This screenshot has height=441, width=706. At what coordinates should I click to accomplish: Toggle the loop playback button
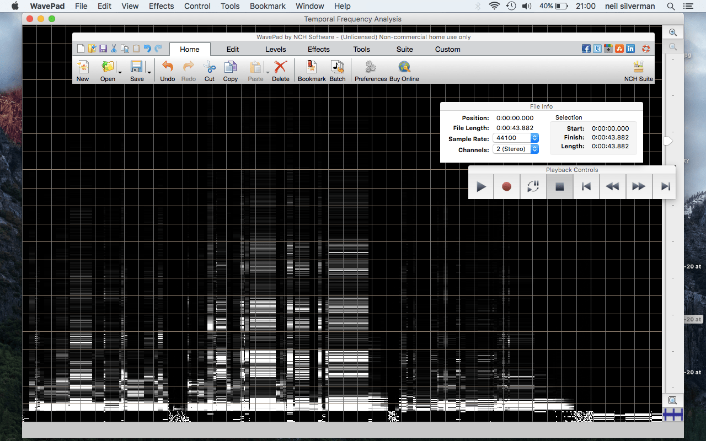[x=533, y=187]
